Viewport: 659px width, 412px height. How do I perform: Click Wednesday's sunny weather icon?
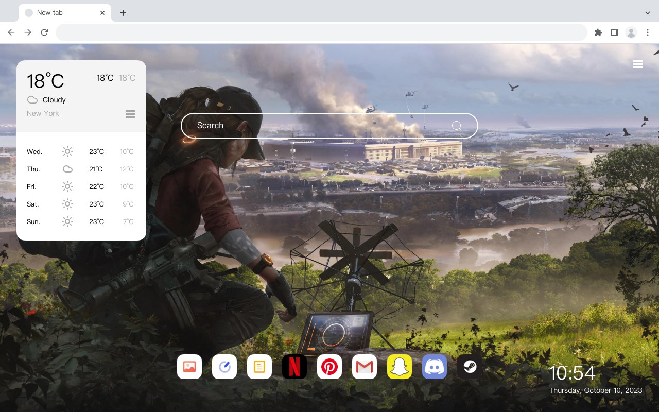[67, 151]
